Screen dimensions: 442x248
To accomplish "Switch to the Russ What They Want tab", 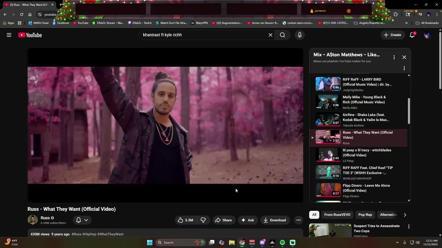I will (x=29, y=5).
